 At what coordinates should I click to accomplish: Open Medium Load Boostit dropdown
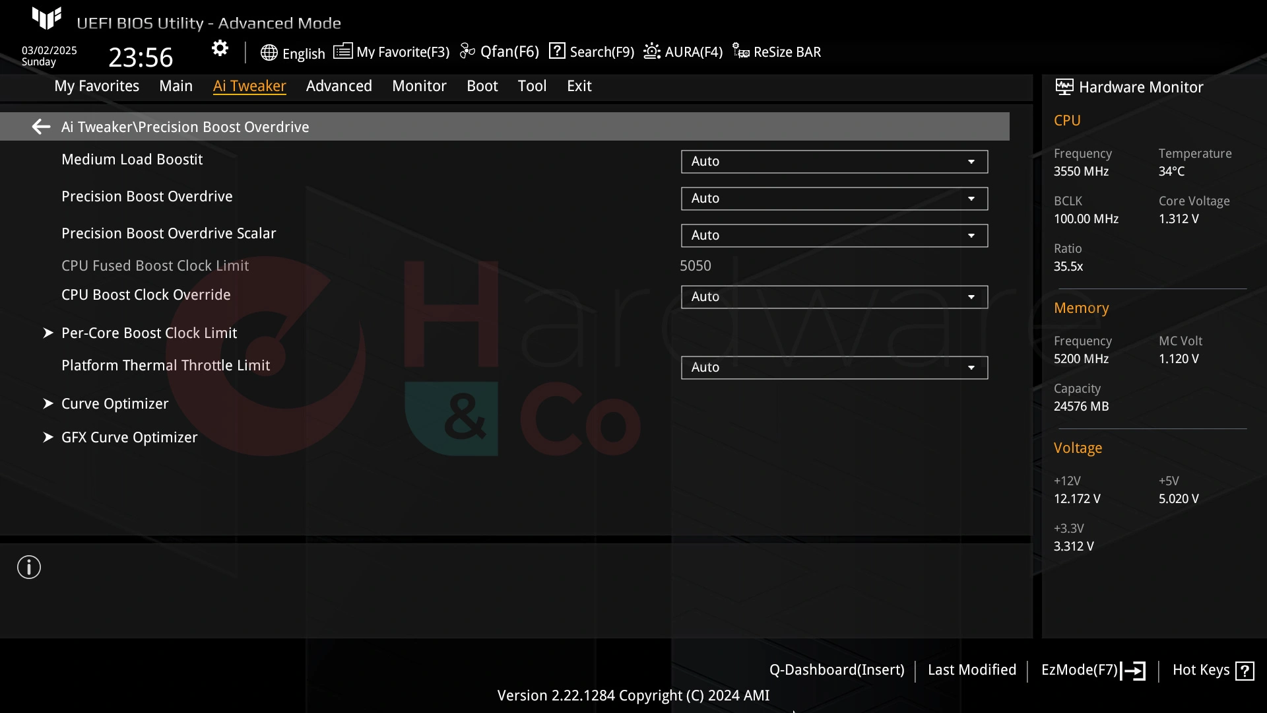(834, 162)
